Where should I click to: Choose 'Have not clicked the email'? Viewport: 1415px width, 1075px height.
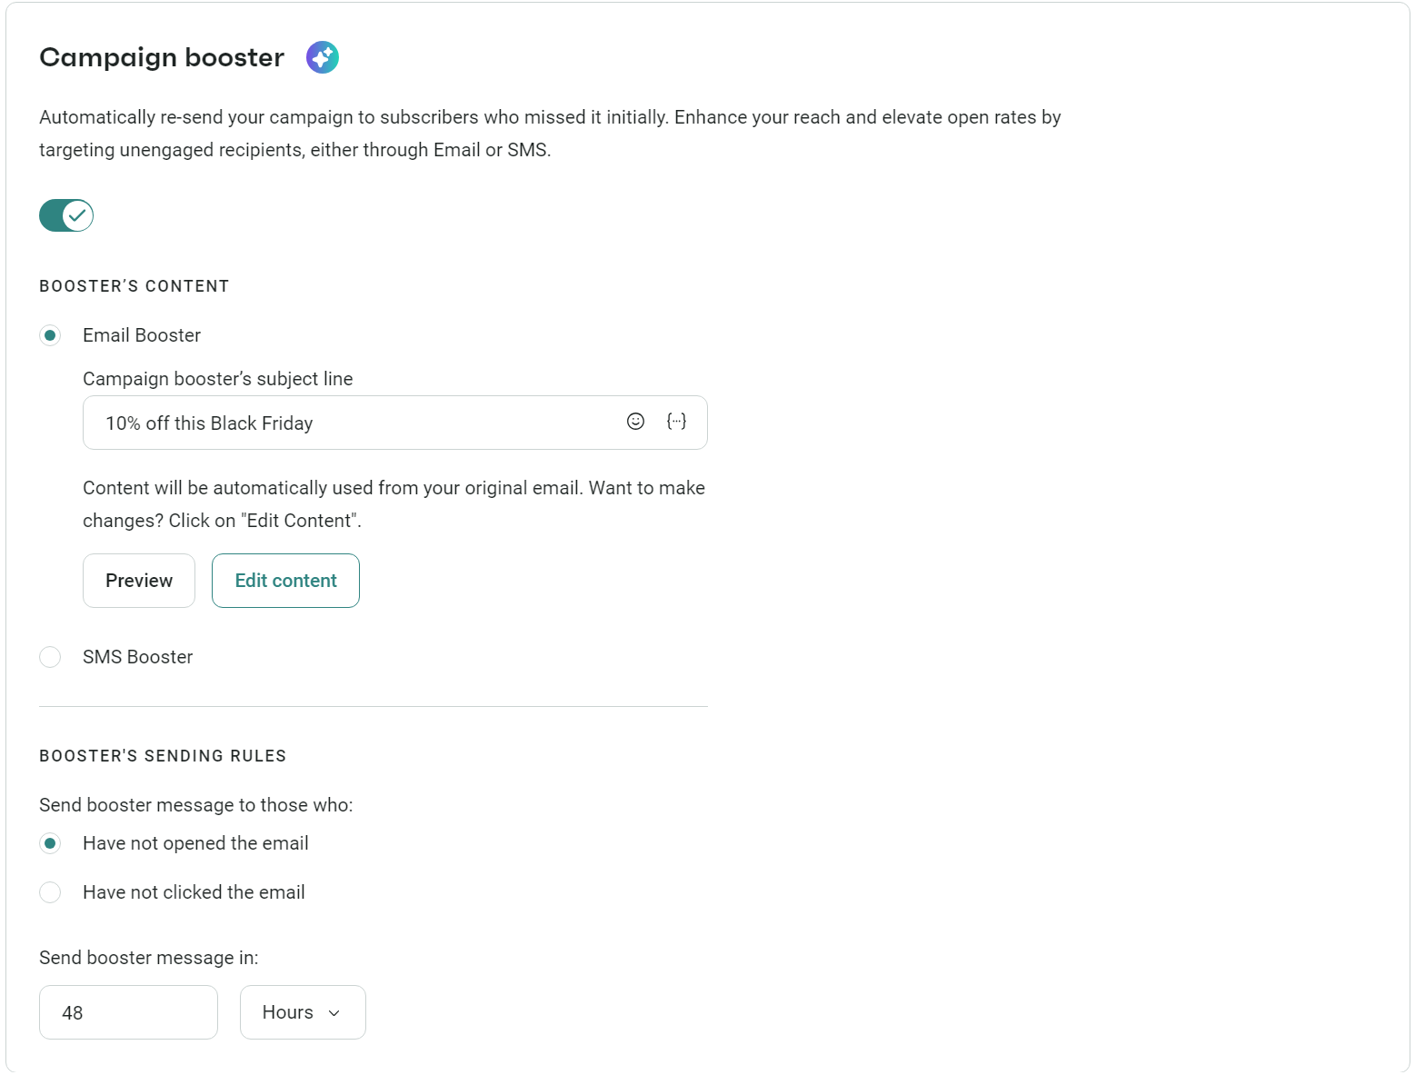coord(50,891)
